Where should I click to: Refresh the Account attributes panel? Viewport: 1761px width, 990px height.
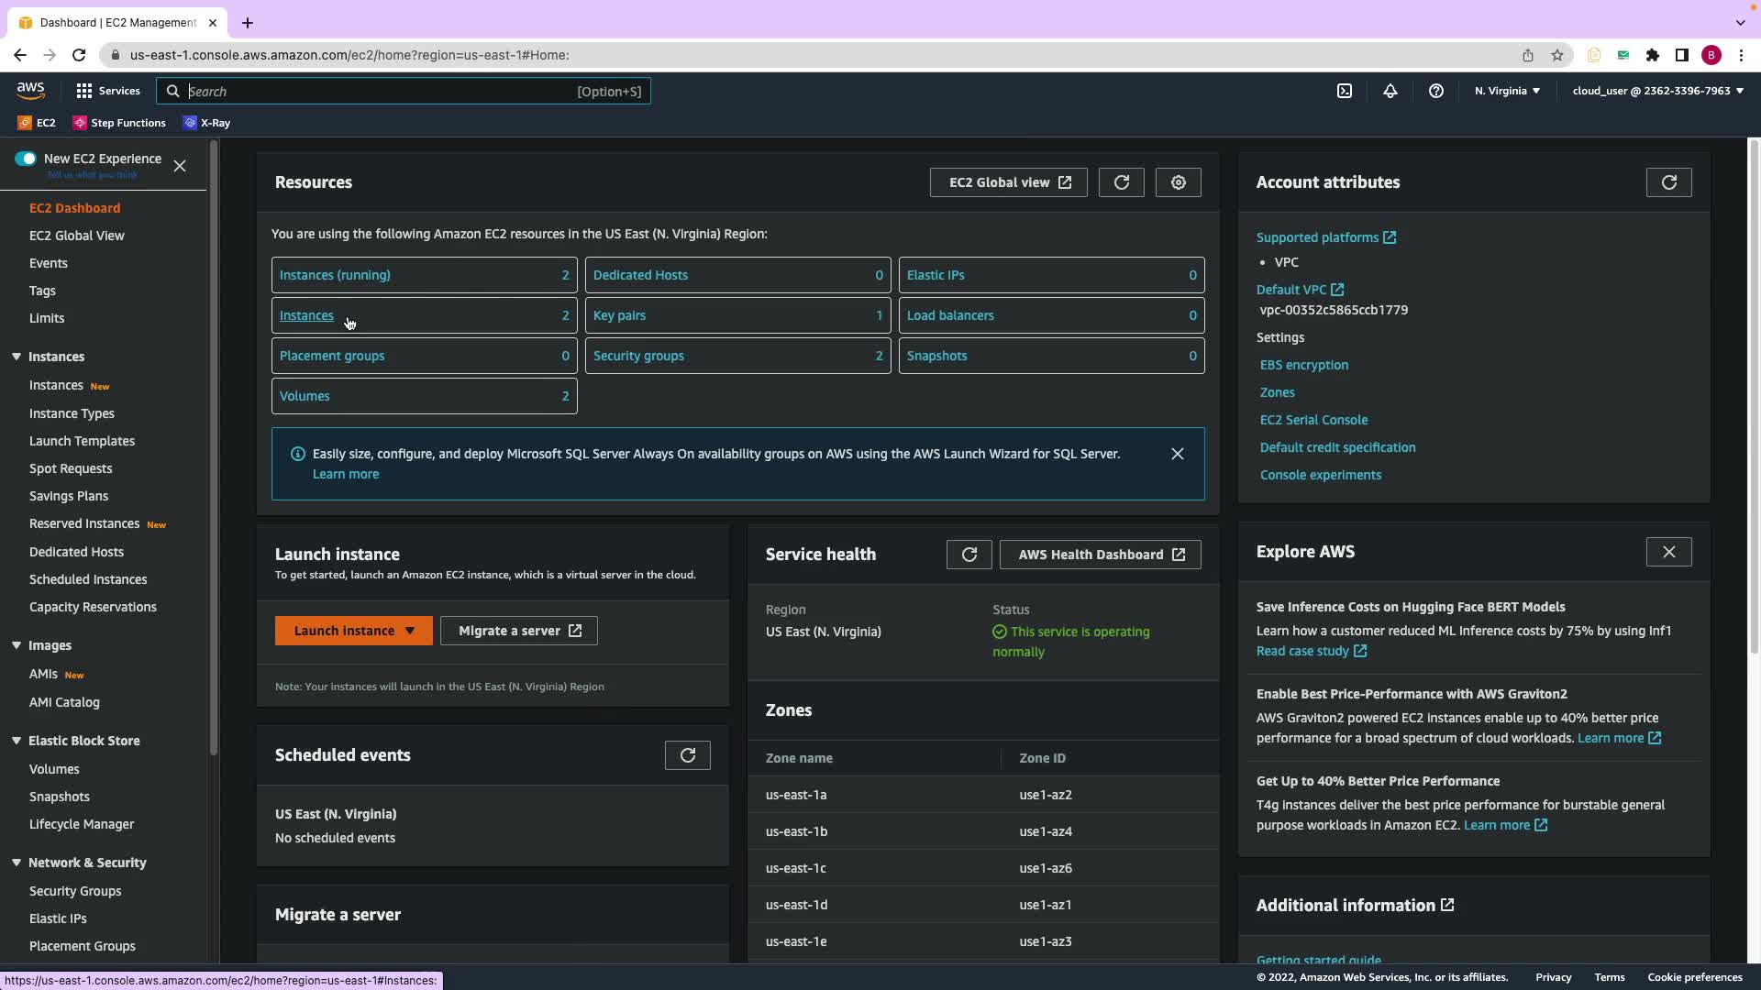click(x=1668, y=182)
